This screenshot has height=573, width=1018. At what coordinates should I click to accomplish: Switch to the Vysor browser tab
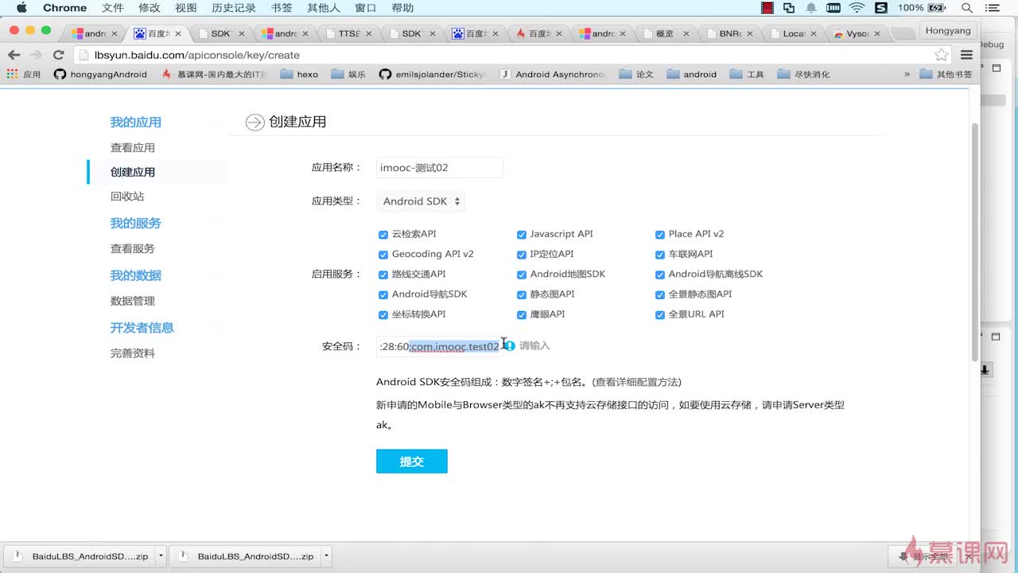point(857,33)
